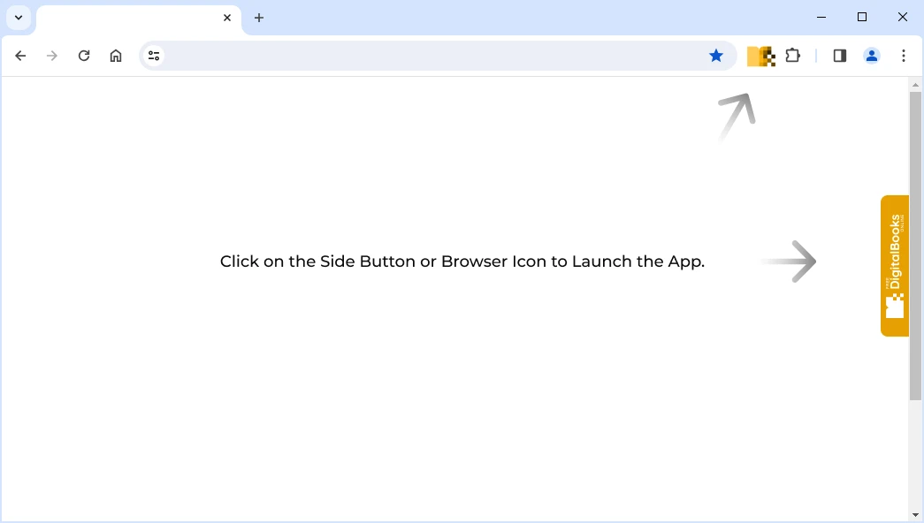Click inside the address bar
The height and width of the screenshot is (523, 924).
coord(398,55)
